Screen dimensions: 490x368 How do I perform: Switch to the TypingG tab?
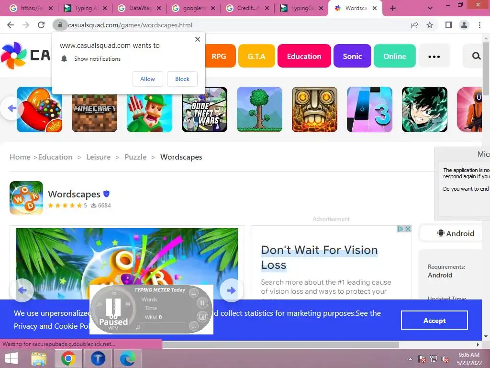[301, 8]
